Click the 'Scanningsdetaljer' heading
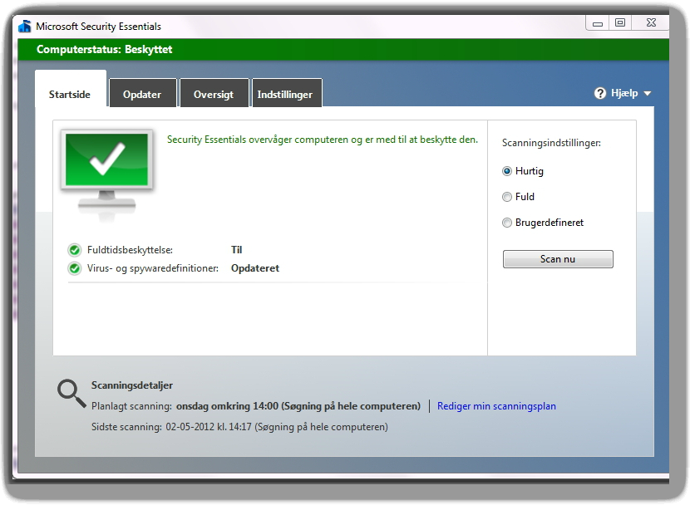The width and height of the screenshot is (690, 505). (x=132, y=385)
